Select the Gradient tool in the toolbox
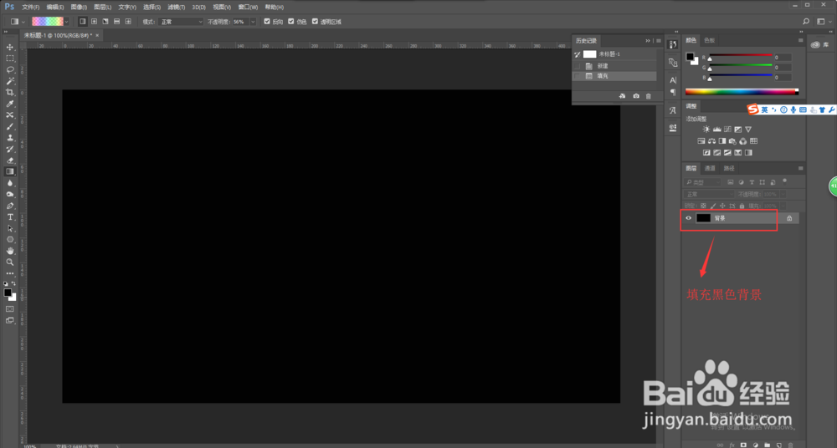Image resolution: width=837 pixels, height=448 pixels. pyautogui.click(x=9, y=171)
